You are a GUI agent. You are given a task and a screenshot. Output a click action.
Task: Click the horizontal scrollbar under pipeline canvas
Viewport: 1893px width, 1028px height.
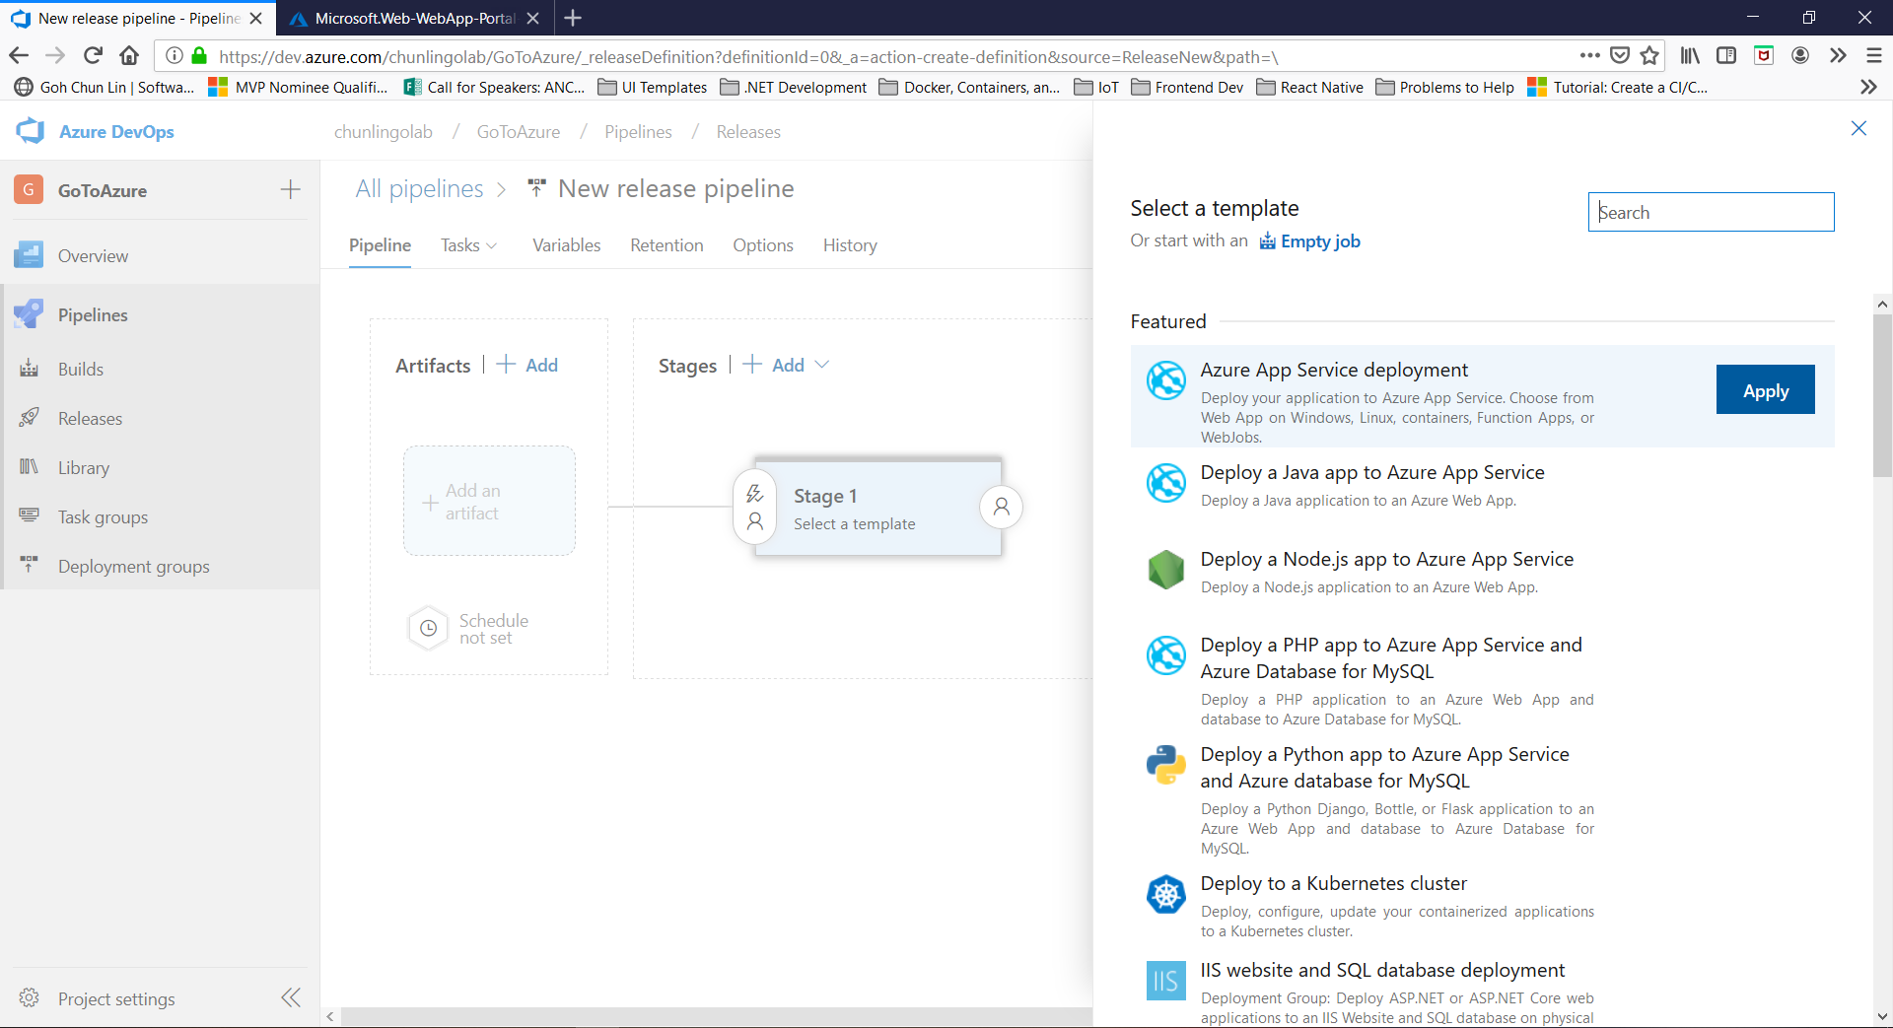pyautogui.click(x=717, y=1016)
